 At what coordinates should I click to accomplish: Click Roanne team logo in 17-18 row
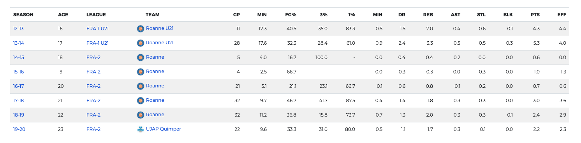click(141, 101)
